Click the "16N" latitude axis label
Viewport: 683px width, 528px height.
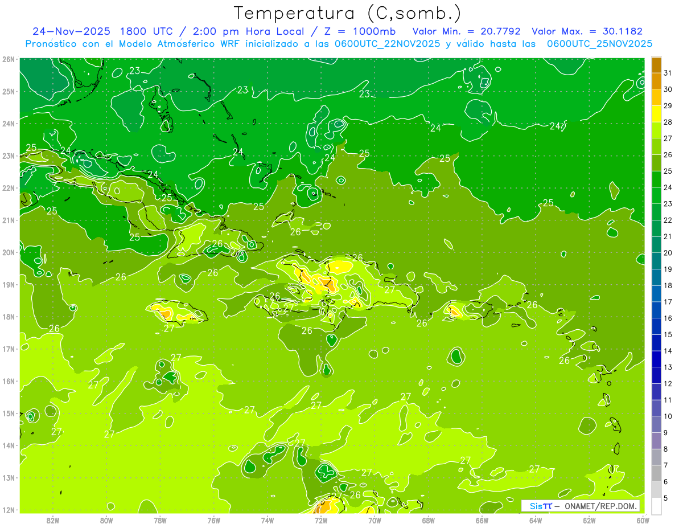pyautogui.click(x=8, y=381)
